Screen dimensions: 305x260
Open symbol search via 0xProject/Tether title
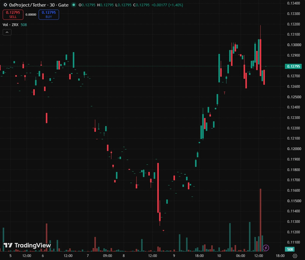39,5
